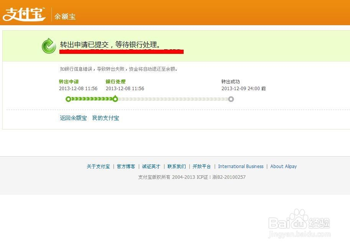Click the first green progress node
350x246 pixels.
click(x=69, y=99)
